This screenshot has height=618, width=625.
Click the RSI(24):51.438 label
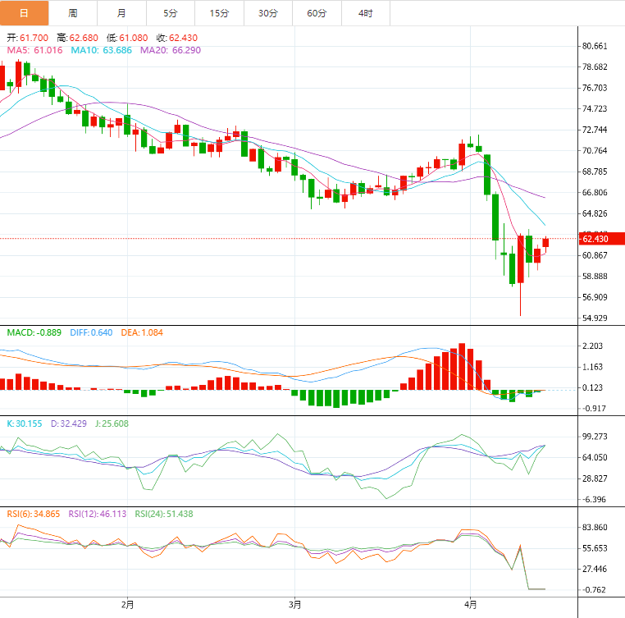point(164,514)
